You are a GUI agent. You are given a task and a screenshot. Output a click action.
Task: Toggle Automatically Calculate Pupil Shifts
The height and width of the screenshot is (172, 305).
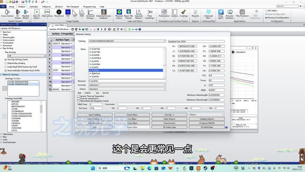(x=6, y=70)
